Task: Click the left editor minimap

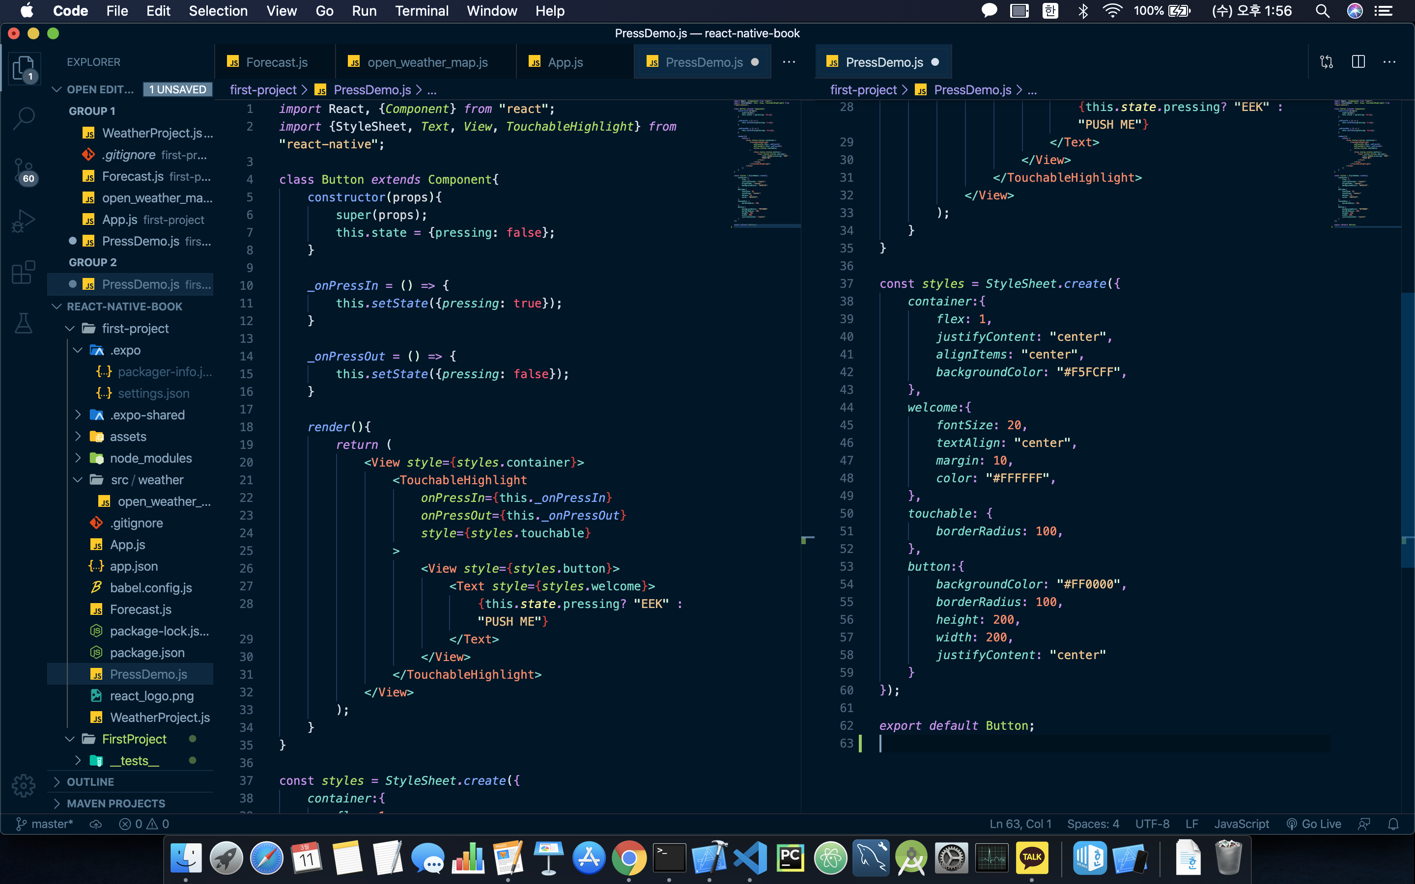Action: coord(765,164)
